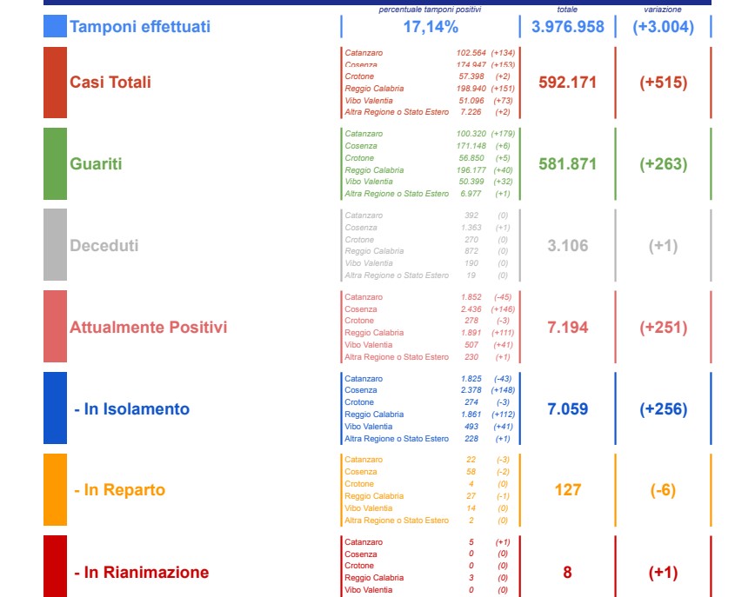Click the (+251) Attualmente Positivi variation
The width and height of the screenshot is (755, 597).
pyautogui.click(x=663, y=328)
